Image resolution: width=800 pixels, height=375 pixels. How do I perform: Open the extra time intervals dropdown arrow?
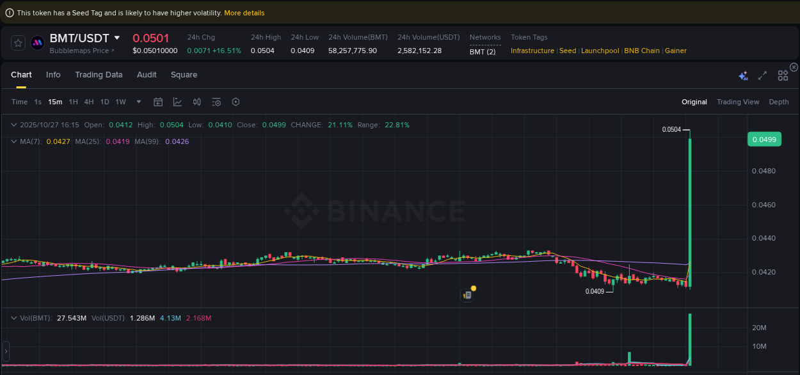(138, 102)
